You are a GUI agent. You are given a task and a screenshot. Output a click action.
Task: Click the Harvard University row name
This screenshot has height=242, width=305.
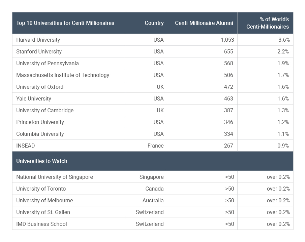click(38, 40)
